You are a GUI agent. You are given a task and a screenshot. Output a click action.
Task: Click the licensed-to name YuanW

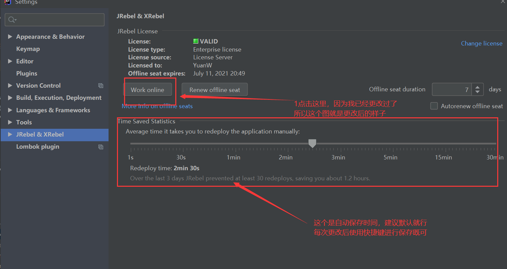click(x=203, y=65)
